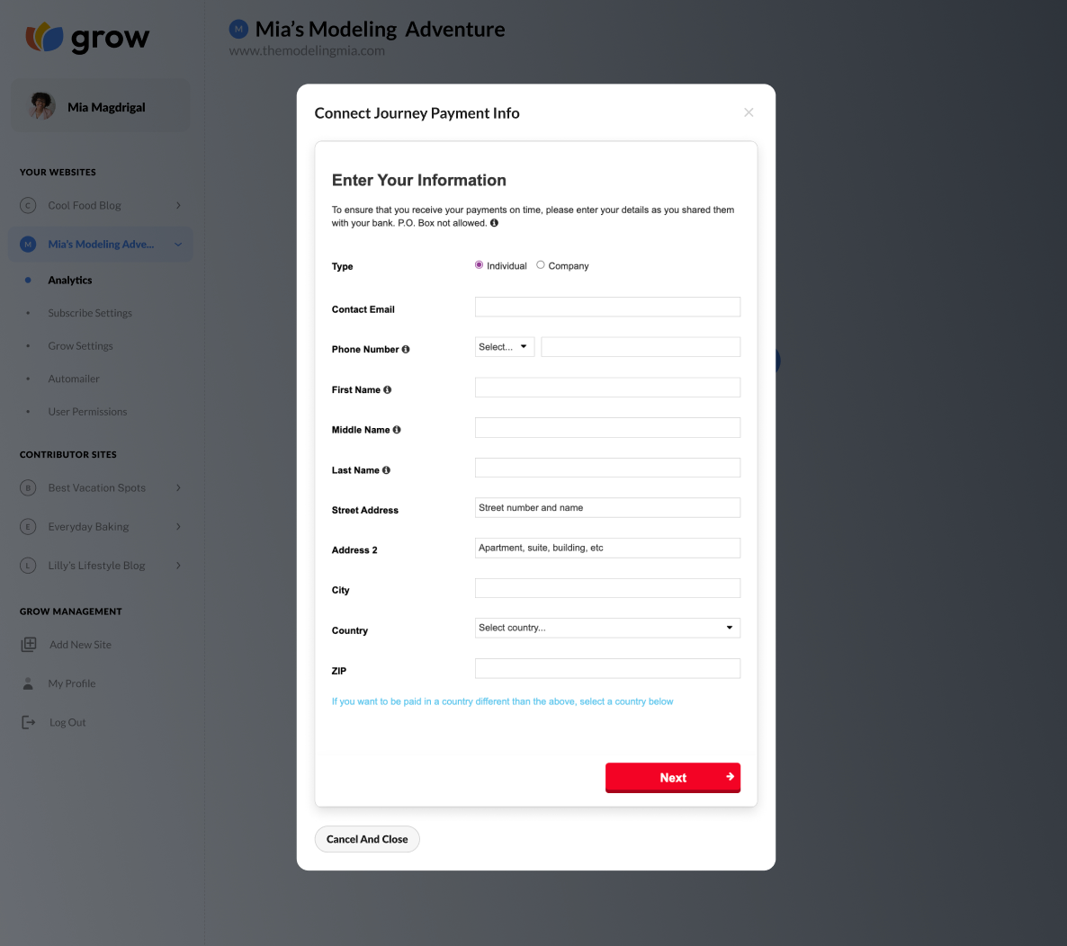Select the Individual type radio button
This screenshot has width=1067, height=946.
[x=479, y=265]
